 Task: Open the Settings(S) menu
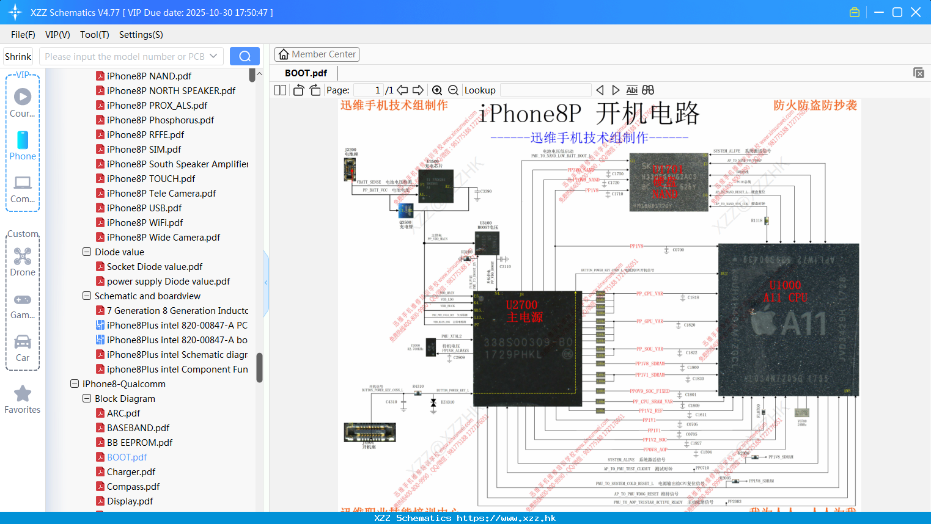[x=141, y=35]
